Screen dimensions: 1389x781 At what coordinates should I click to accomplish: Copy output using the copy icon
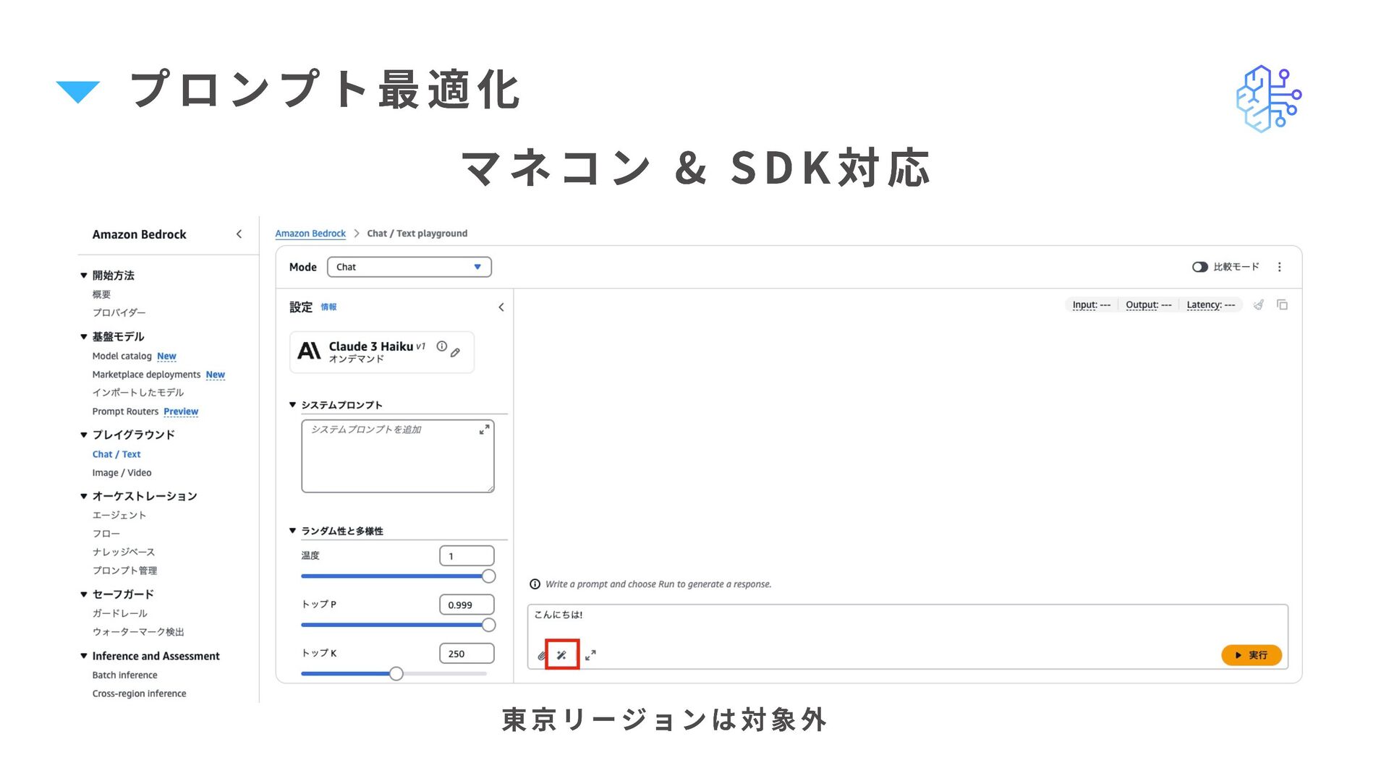[1282, 305]
